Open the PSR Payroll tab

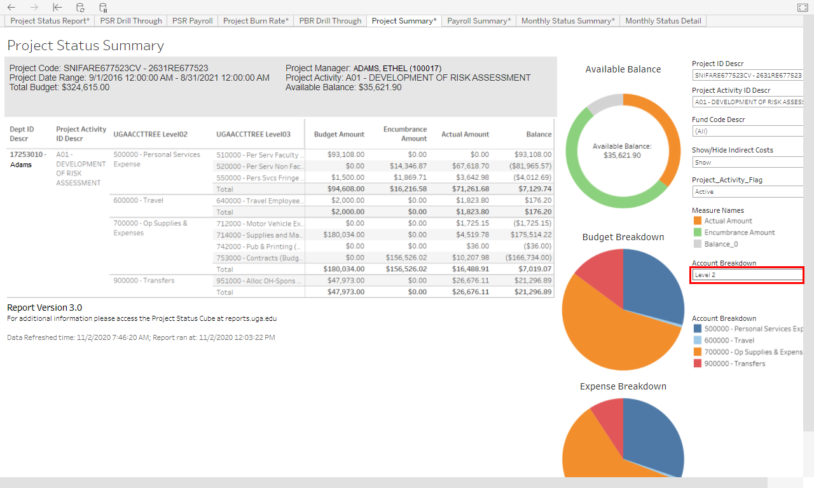coord(193,21)
